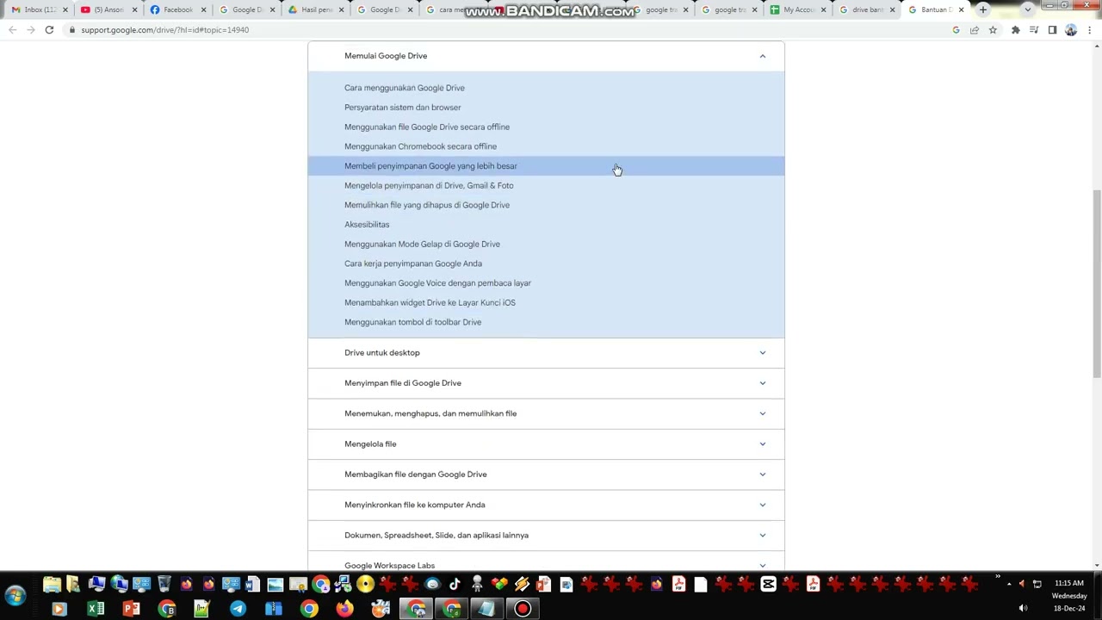Open Excel from the taskbar

(x=96, y=609)
